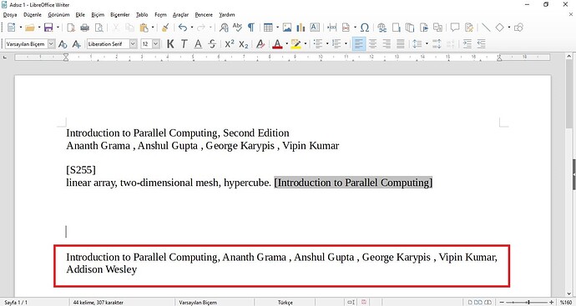Screen dimensions: 576x306
Task: Toggle bold with the K button
Action: click(x=170, y=44)
